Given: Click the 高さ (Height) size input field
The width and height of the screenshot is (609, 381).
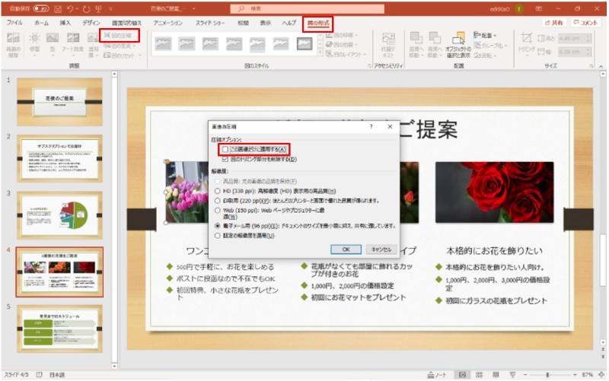Looking at the screenshot, I should click(x=575, y=39).
